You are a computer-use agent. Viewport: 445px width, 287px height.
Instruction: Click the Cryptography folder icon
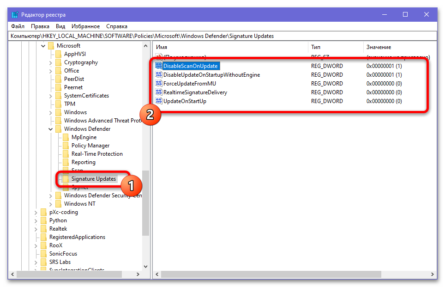click(58, 62)
